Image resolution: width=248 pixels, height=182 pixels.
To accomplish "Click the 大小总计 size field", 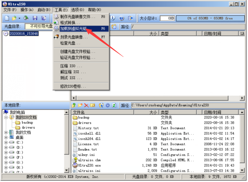I will coord(167,18).
